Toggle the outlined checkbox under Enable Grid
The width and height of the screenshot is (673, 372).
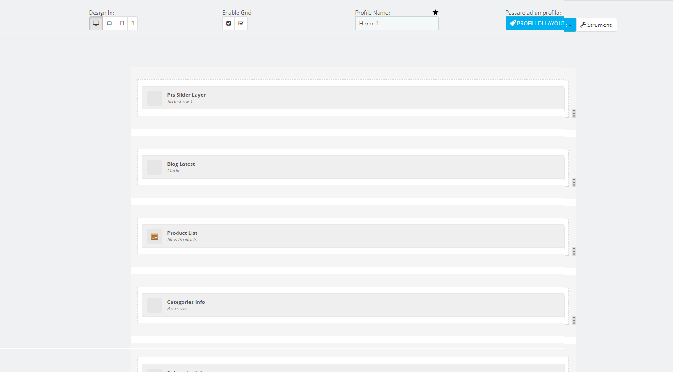click(x=241, y=24)
